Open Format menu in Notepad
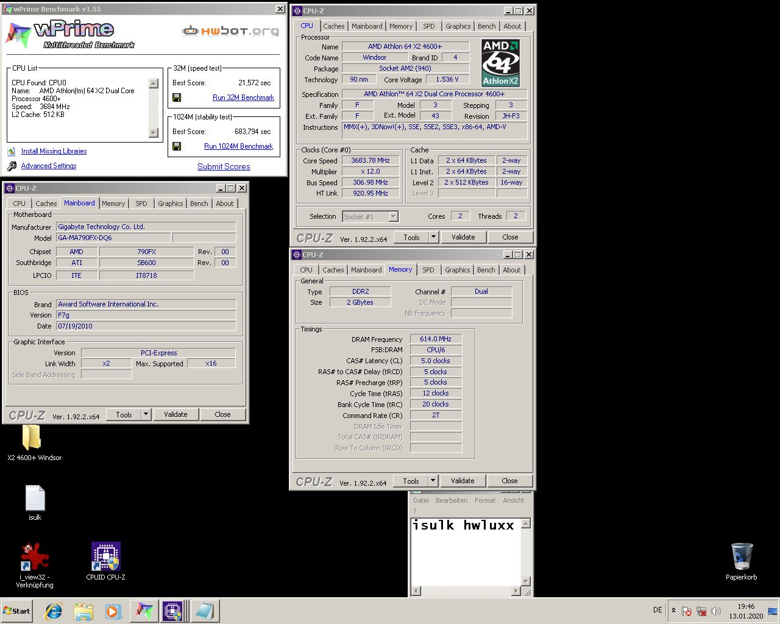Screen dimensions: 780x624 pyautogui.click(x=485, y=500)
